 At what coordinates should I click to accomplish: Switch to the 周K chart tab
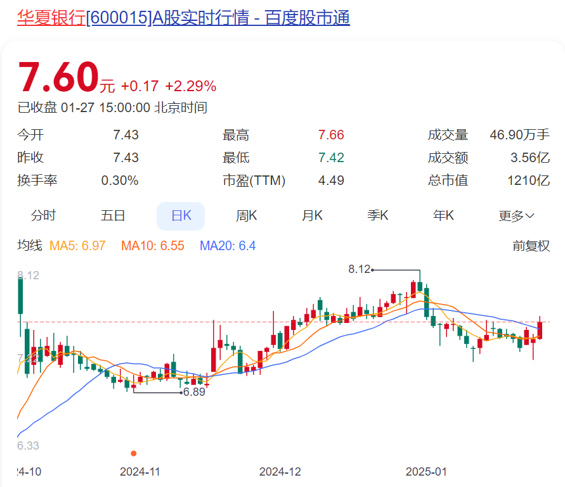pyautogui.click(x=247, y=215)
